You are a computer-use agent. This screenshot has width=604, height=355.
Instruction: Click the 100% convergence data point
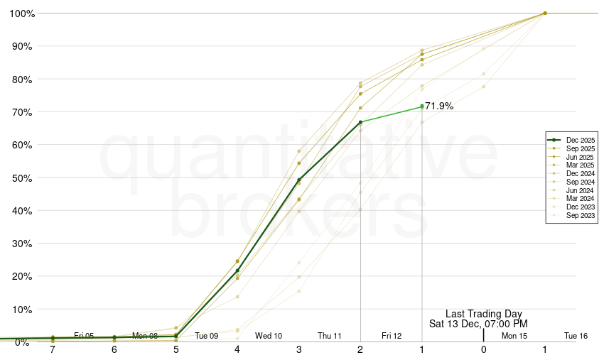click(x=545, y=13)
